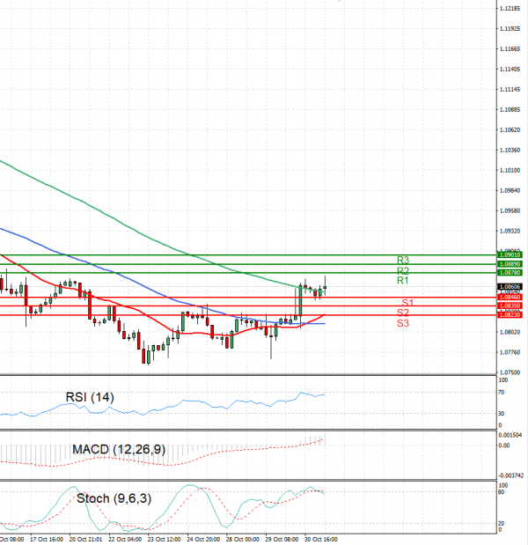Click the Stochastic 20 level label
The height and width of the screenshot is (545, 528).
click(x=502, y=523)
